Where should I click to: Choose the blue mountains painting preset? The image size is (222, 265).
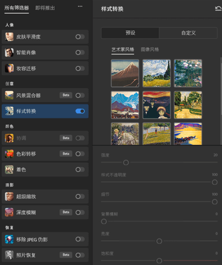coord(125,105)
